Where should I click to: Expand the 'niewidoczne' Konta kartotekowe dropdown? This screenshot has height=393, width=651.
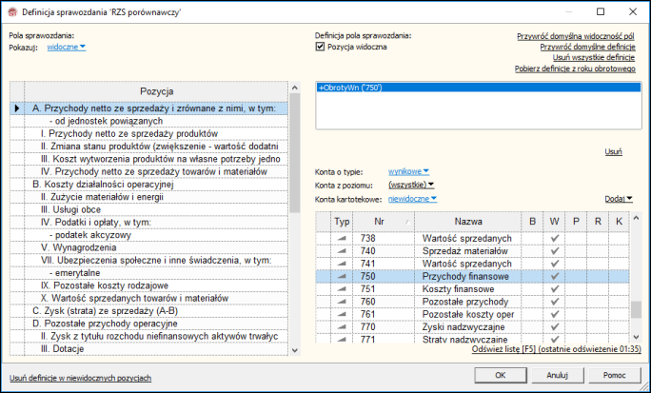(x=412, y=199)
